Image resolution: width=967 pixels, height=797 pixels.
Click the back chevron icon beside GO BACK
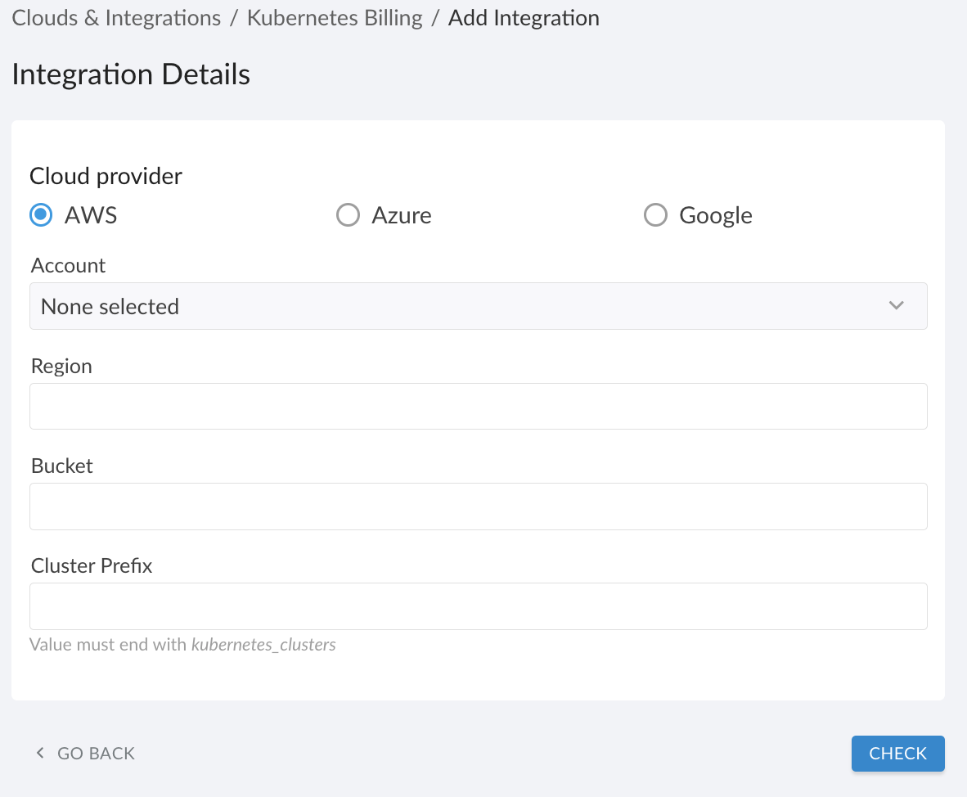pos(39,753)
